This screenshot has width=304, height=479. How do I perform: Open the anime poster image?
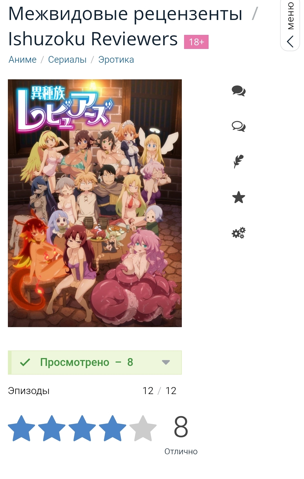[95, 203]
